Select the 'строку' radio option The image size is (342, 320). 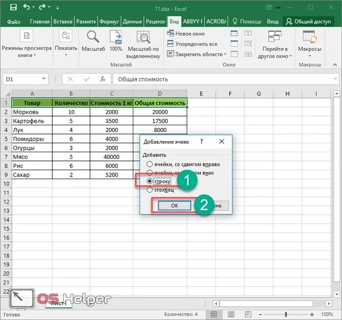pyautogui.click(x=150, y=181)
